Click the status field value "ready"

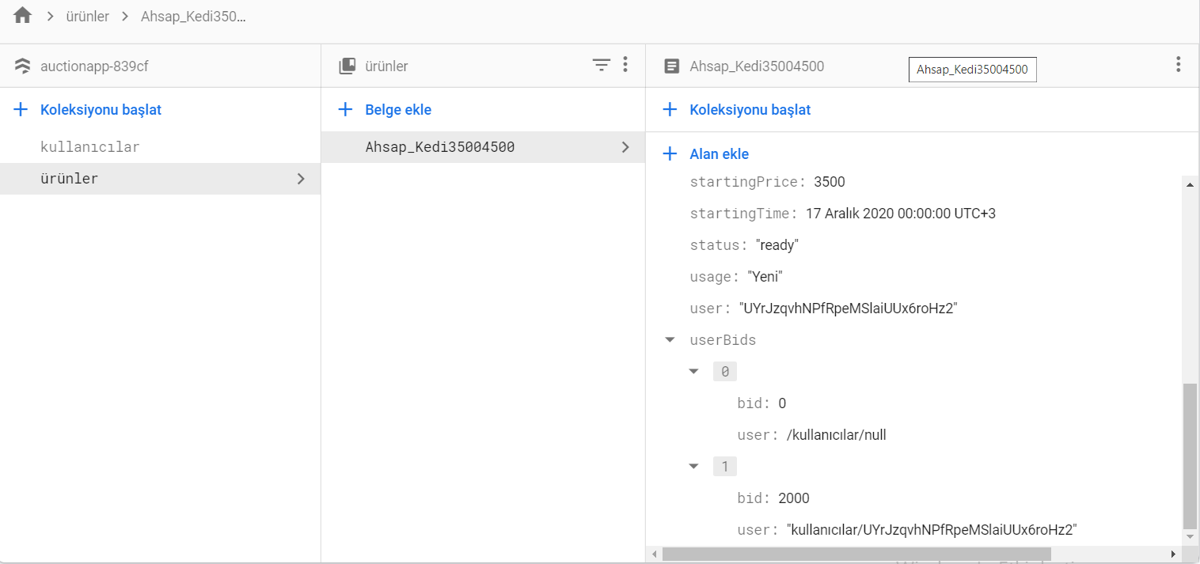click(x=777, y=245)
